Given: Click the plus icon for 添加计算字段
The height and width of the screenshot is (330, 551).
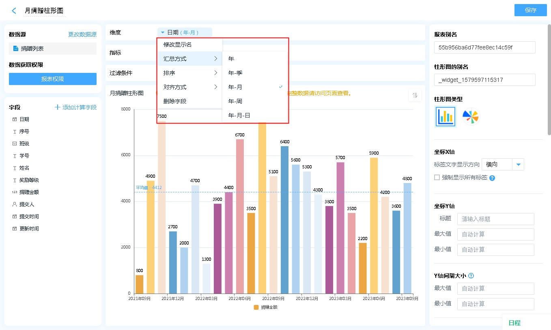Looking at the screenshot, I should (58, 107).
